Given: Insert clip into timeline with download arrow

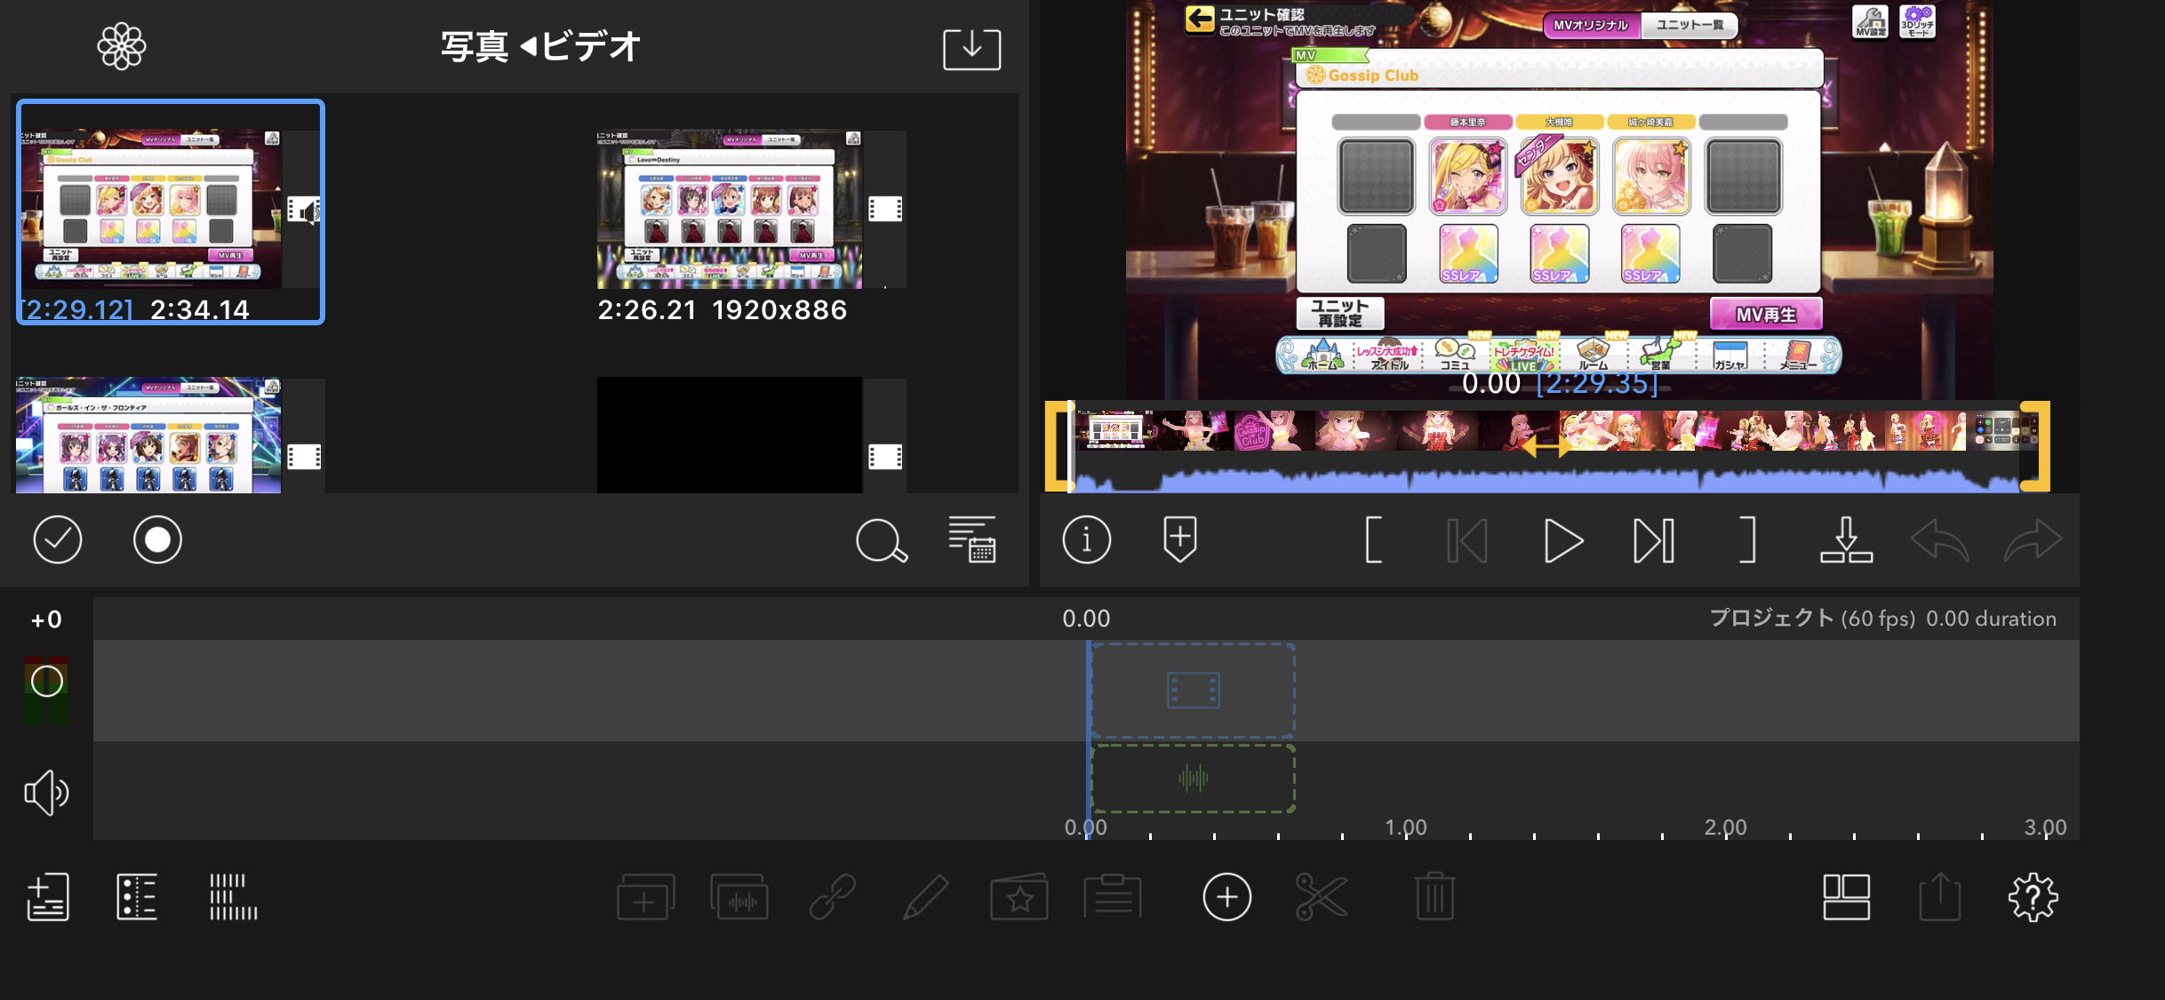Looking at the screenshot, I should (x=1846, y=540).
